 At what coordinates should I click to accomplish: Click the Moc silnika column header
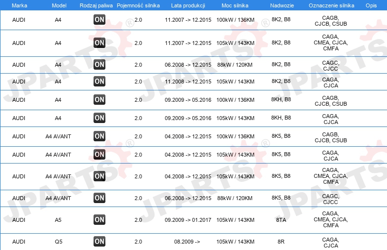point(235,5)
